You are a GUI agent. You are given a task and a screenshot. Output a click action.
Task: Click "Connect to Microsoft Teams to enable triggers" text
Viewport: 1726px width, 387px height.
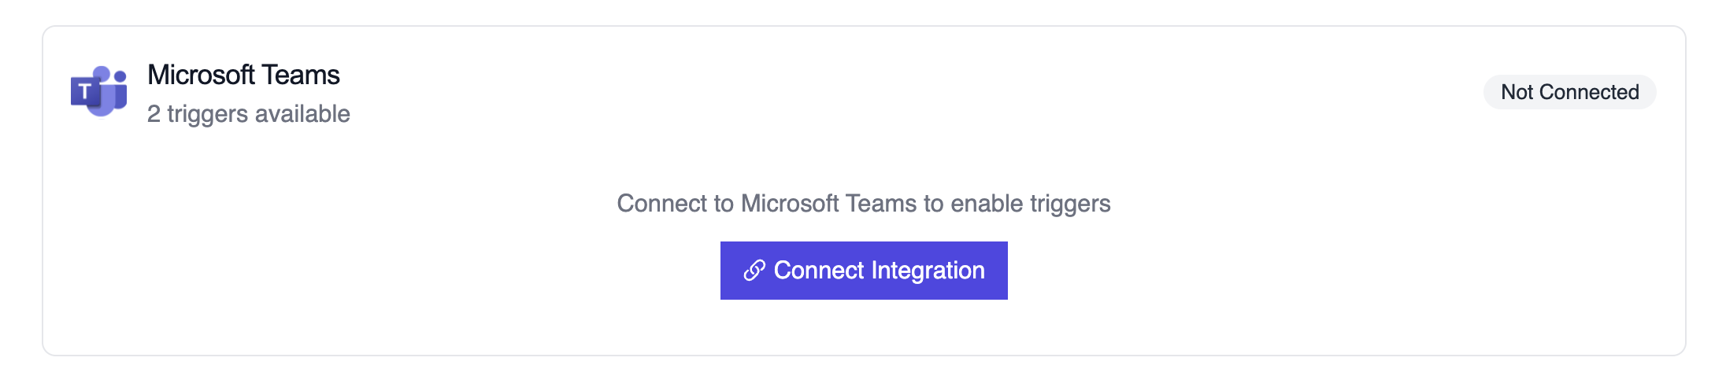pyautogui.click(x=863, y=204)
